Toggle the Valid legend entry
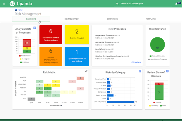The width and height of the screenshot is (182, 121). tap(163, 106)
